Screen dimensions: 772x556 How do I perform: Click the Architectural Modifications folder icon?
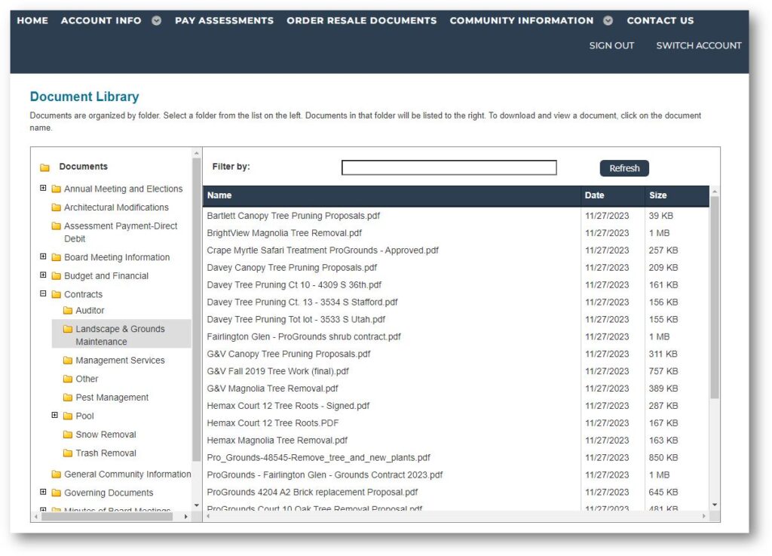click(56, 207)
